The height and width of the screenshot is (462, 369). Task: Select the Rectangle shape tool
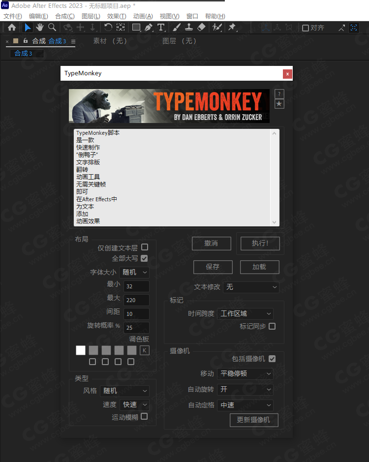pos(136,28)
